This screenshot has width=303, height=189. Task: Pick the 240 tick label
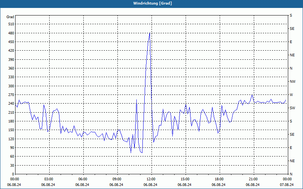click(11, 104)
